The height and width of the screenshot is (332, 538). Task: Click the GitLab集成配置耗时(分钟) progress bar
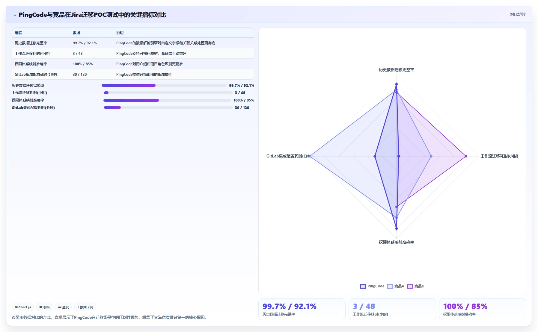pos(168,107)
